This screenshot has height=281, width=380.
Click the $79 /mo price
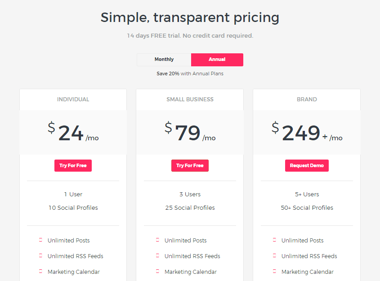190,133
